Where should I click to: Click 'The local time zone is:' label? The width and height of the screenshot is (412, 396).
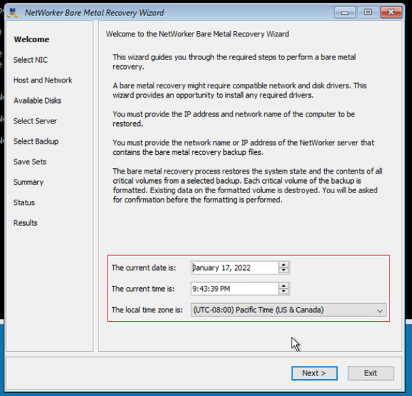[147, 310]
